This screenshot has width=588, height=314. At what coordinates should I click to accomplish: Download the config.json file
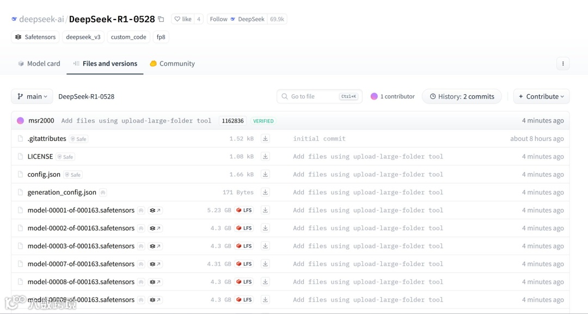coord(265,175)
